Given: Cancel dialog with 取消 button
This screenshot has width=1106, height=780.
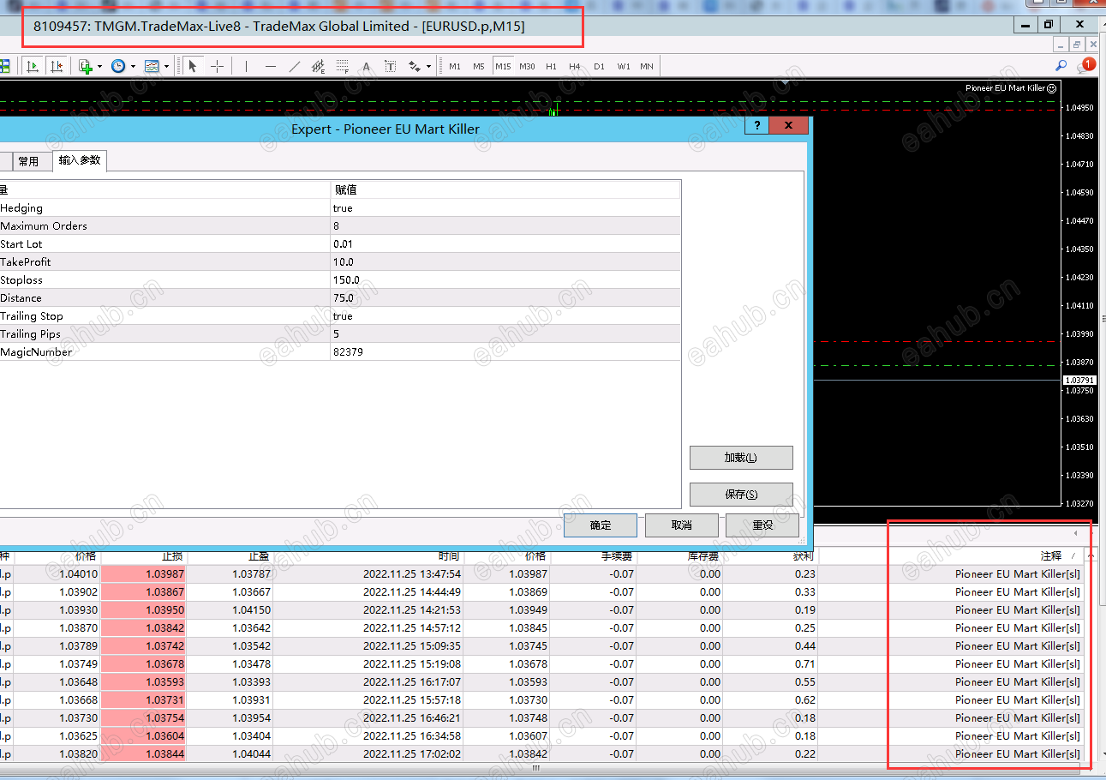Looking at the screenshot, I should pyautogui.click(x=681, y=525).
